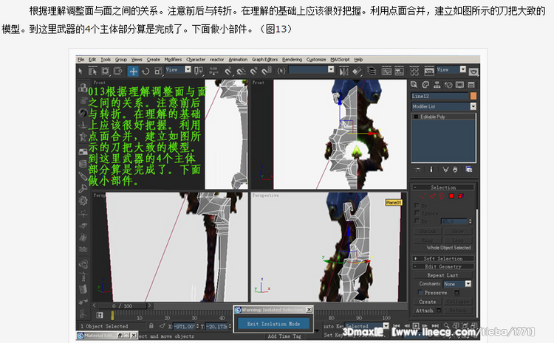Open the Rendering menu
Screen dimensions: 554x343
click(292, 59)
